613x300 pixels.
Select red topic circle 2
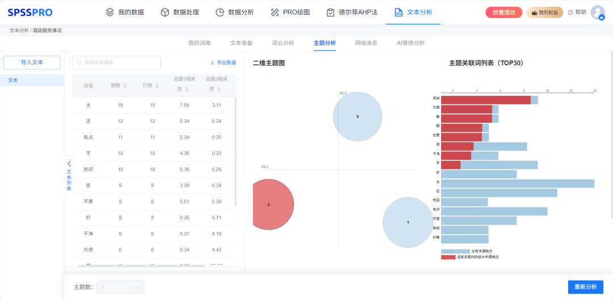[273, 204]
